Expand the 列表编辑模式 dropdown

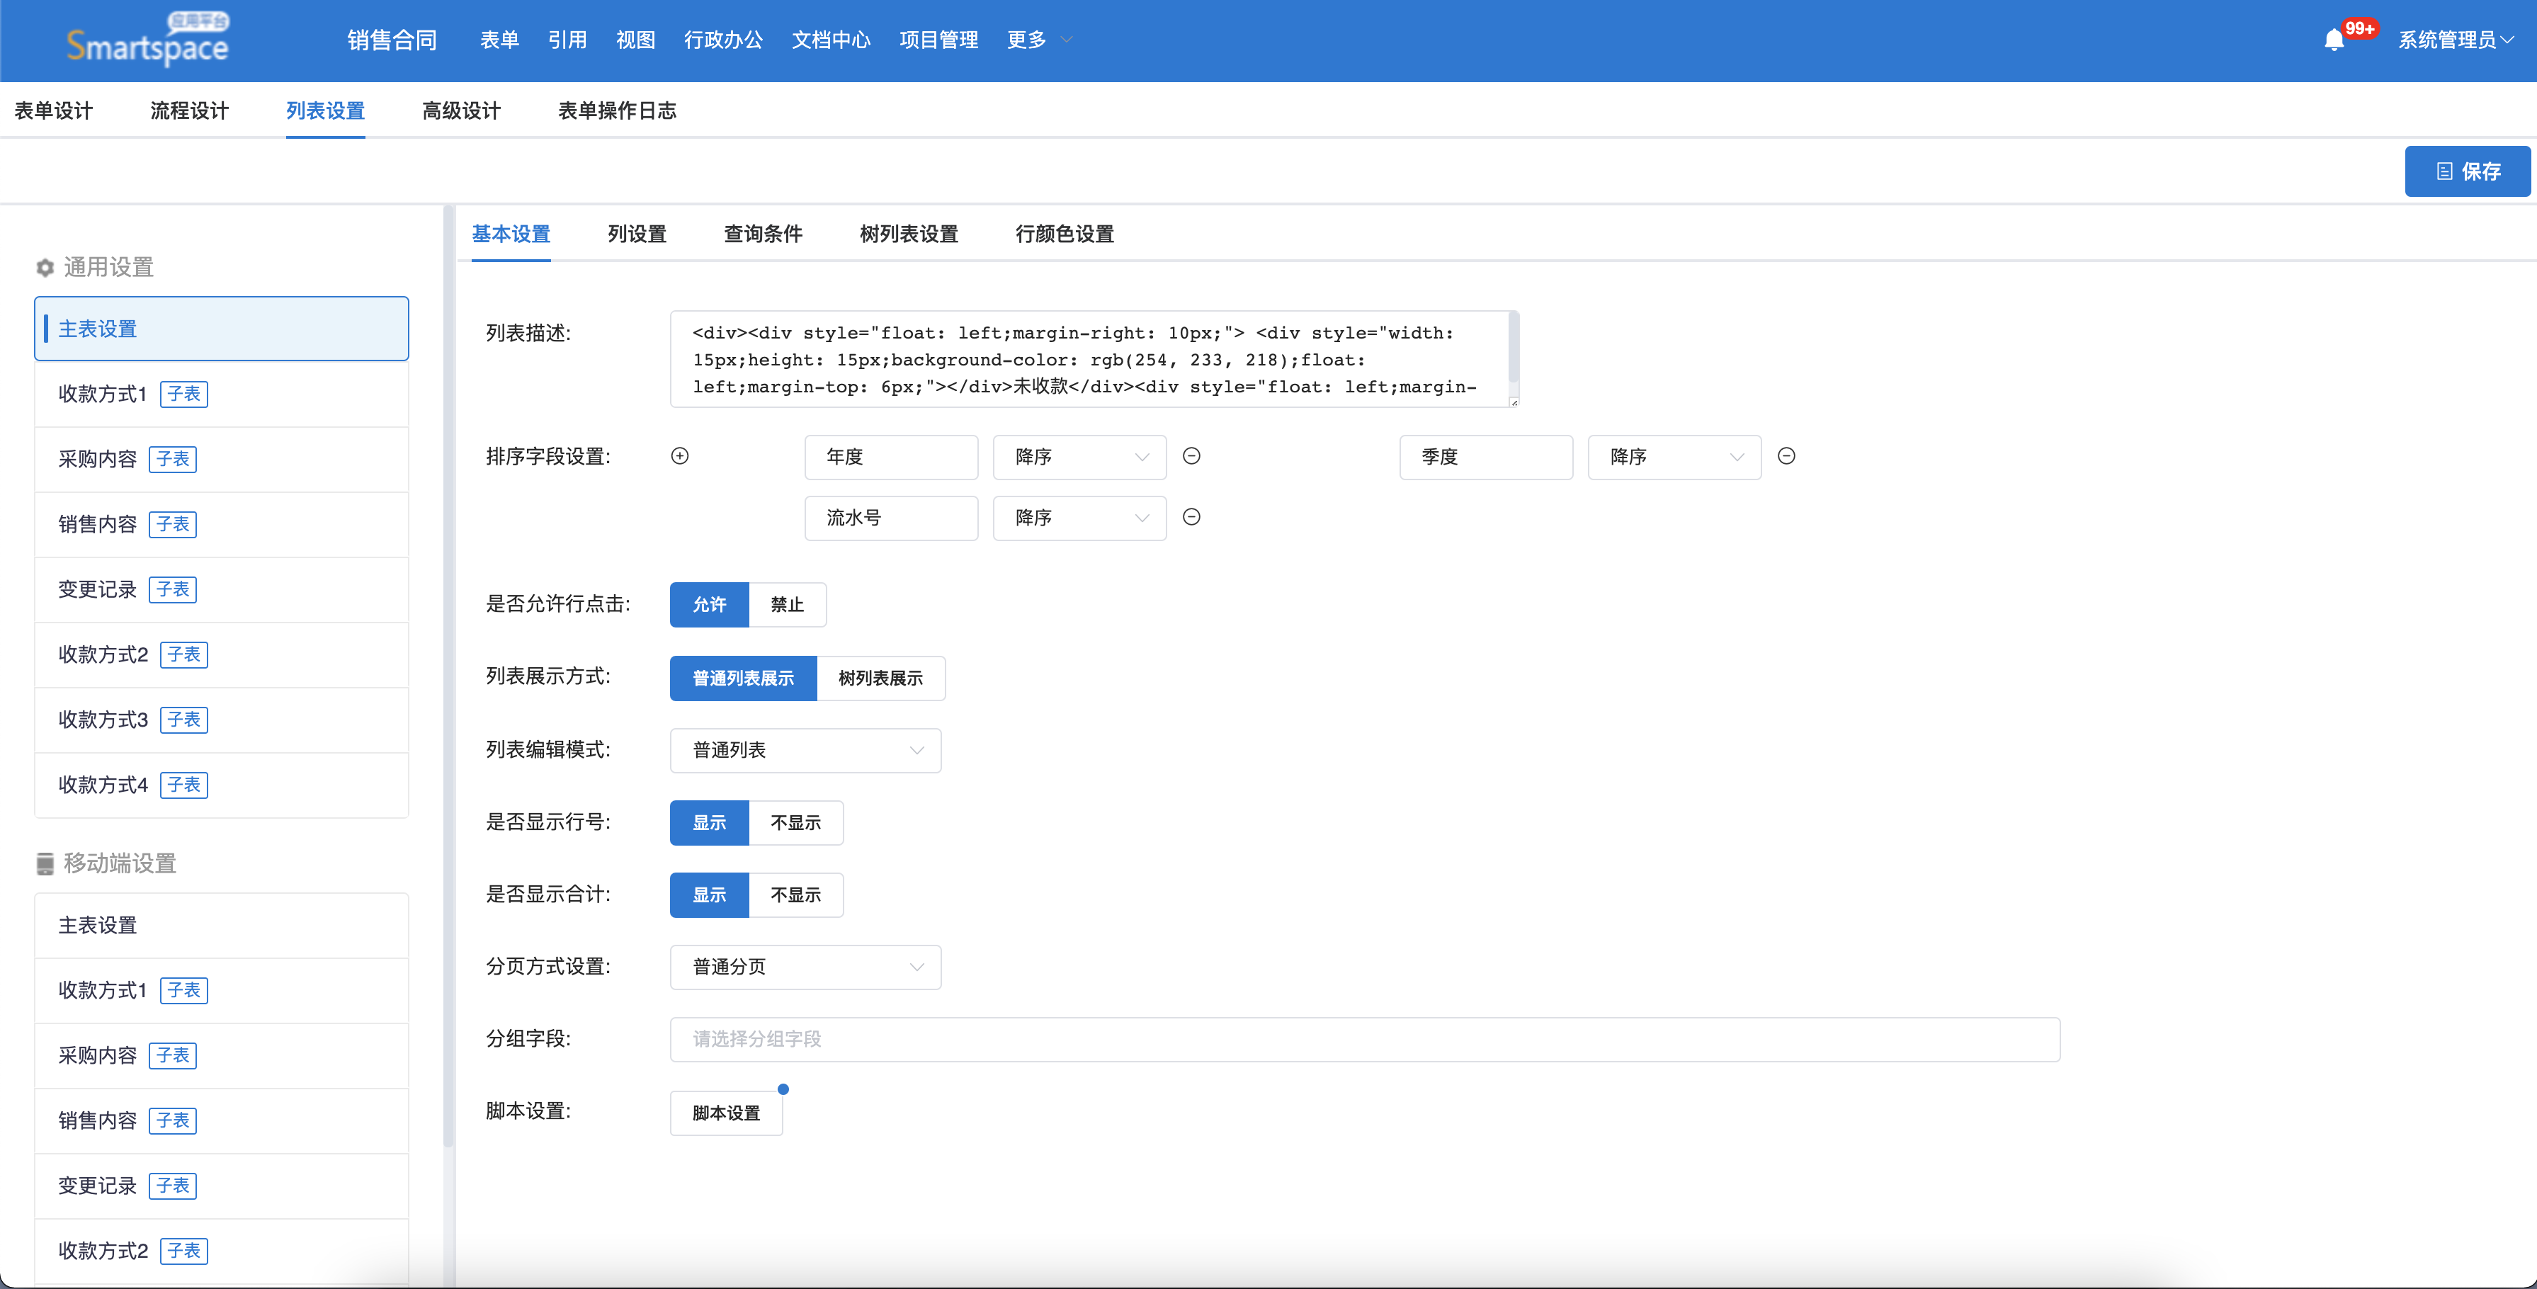[x=805, y=750]
